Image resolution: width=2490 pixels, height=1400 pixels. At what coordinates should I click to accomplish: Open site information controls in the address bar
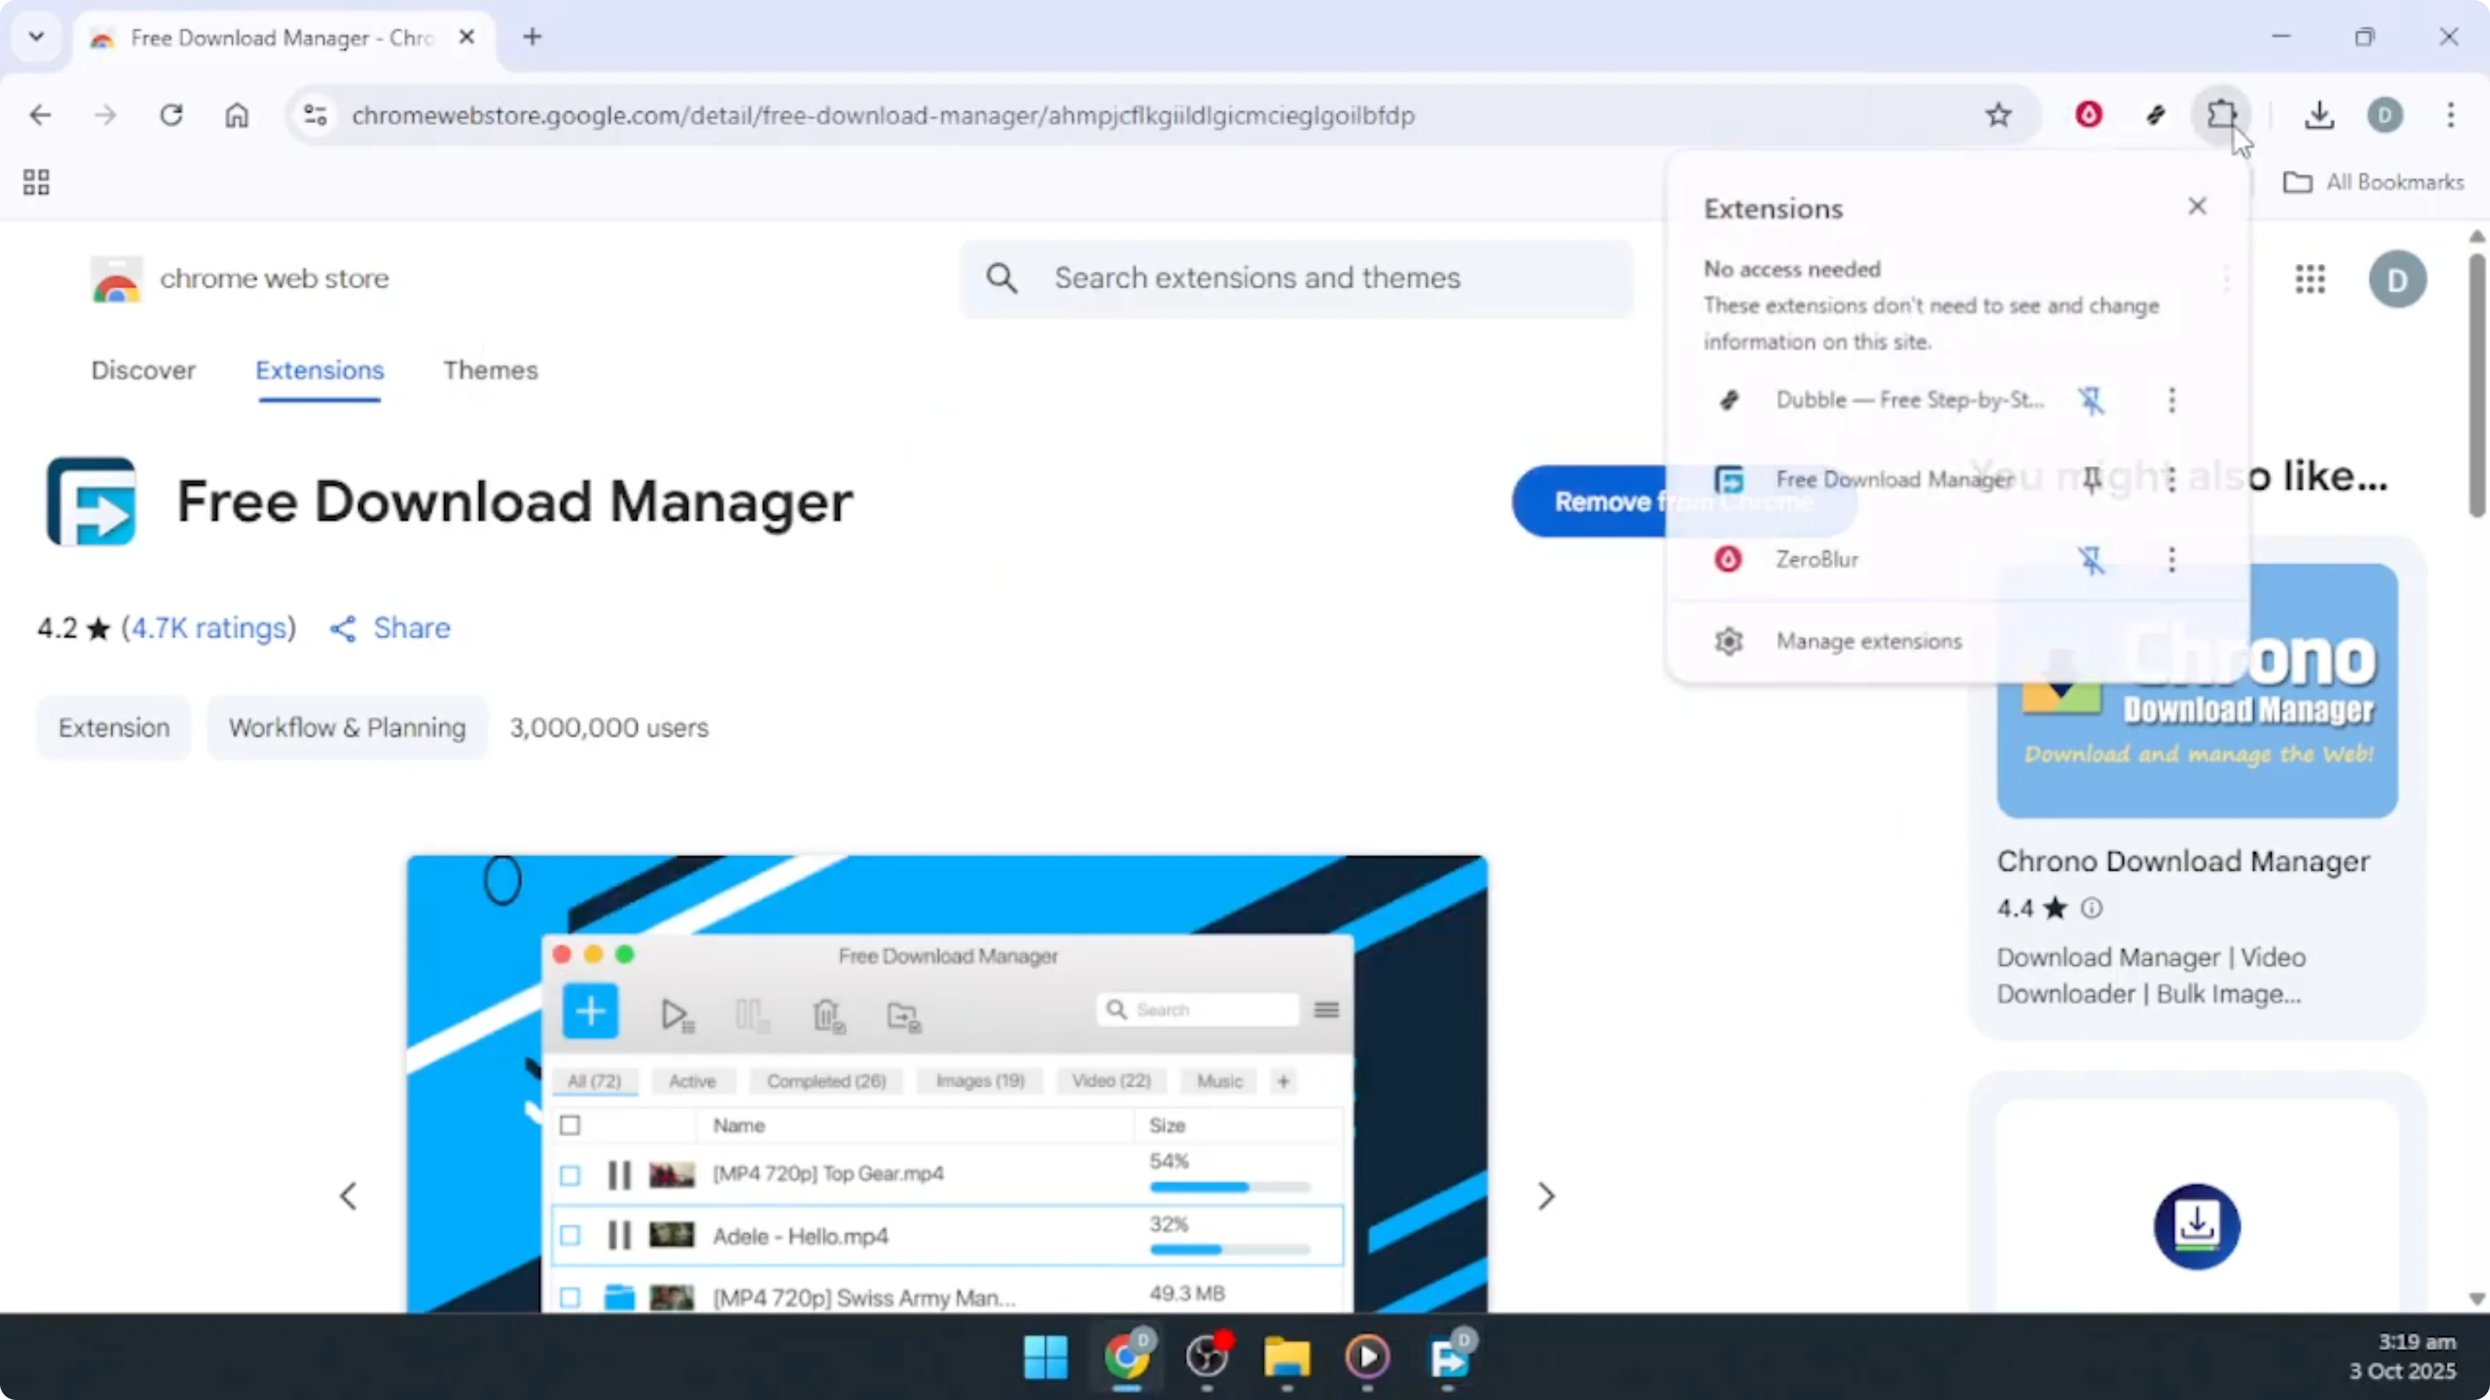coord(313,115)
